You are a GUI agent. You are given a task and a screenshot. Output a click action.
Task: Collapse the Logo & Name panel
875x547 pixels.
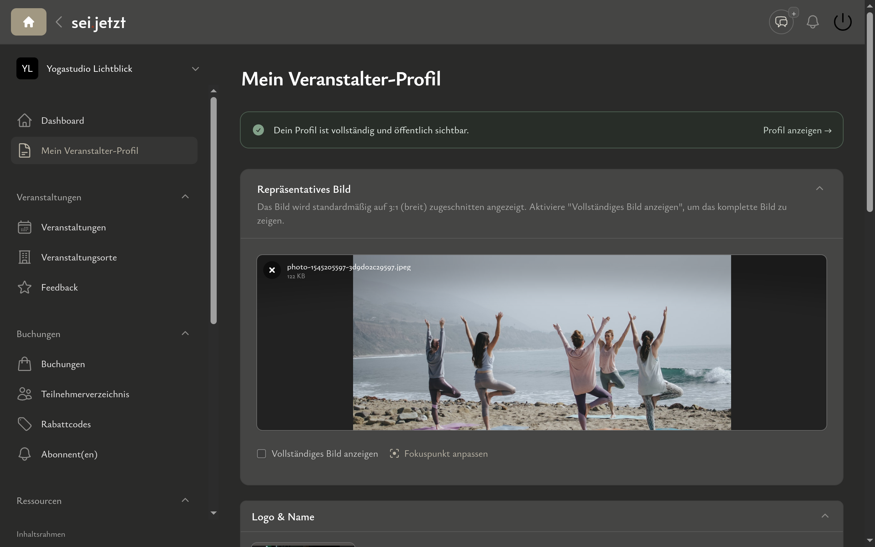(825, 516)
